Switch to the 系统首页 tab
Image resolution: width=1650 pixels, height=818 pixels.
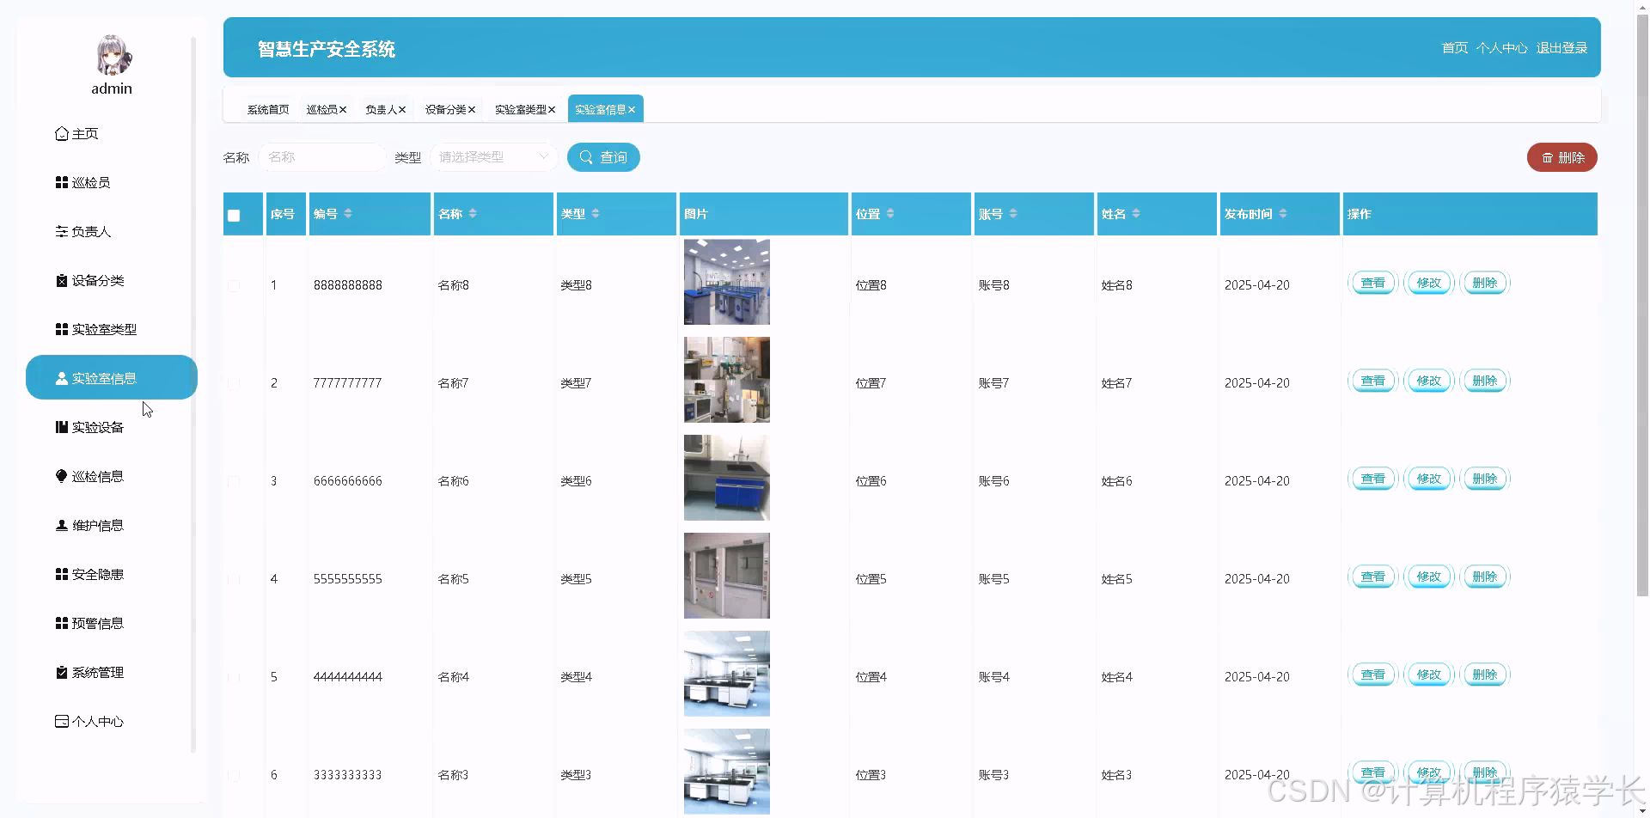268,110
